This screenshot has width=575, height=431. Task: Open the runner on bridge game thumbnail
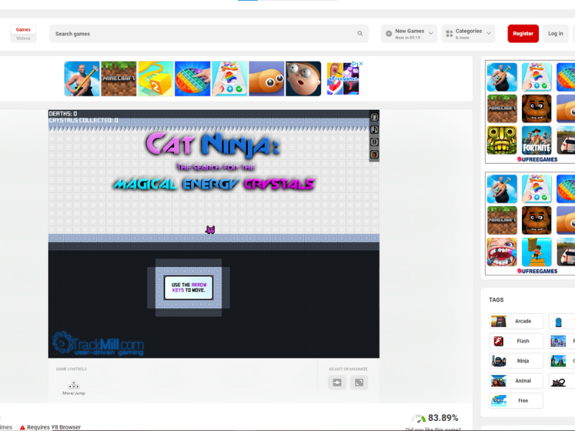point(536,252)
